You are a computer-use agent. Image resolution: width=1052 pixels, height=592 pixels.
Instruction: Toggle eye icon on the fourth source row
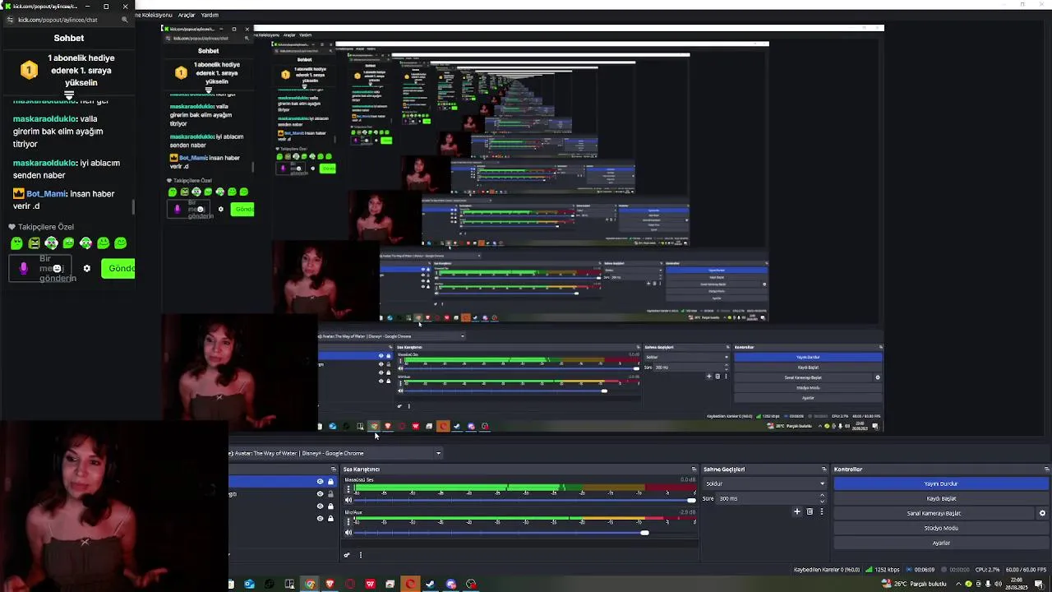tap(320, 519)
